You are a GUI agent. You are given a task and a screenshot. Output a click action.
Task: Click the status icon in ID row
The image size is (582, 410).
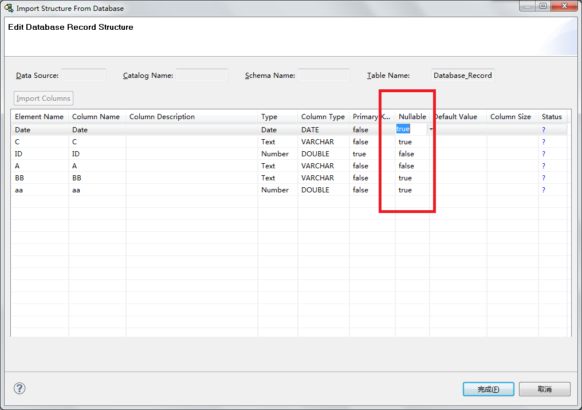click(544, 154)
